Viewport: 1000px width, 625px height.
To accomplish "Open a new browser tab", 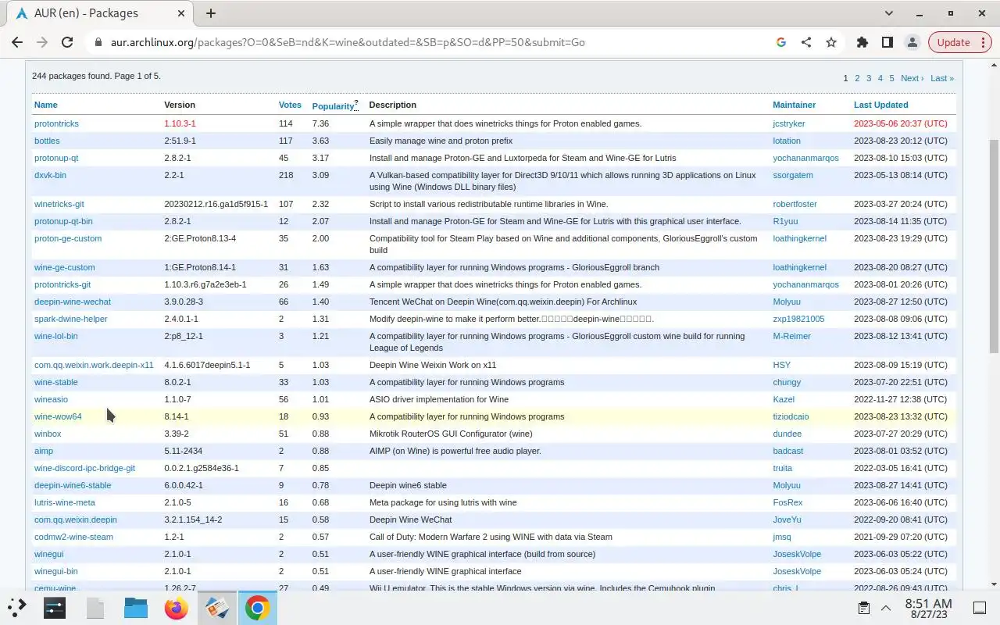I will [x=211, y=13].
